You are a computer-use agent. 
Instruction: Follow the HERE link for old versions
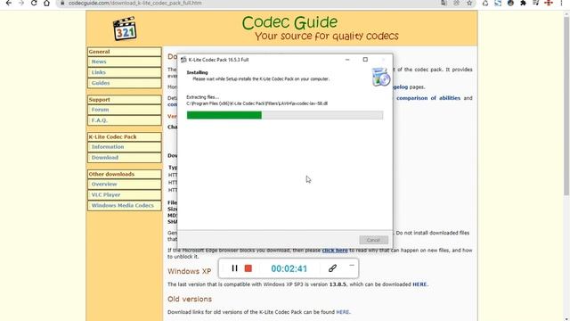tap(342, 312)
